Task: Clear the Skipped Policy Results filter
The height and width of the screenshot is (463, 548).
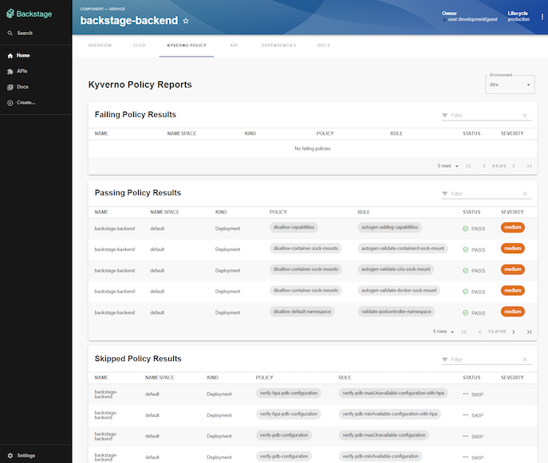Action: [x=524, y=360]
